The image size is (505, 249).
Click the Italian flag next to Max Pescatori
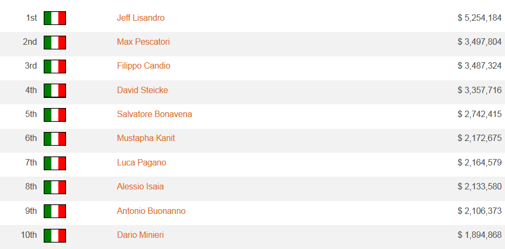pos(55,43)
